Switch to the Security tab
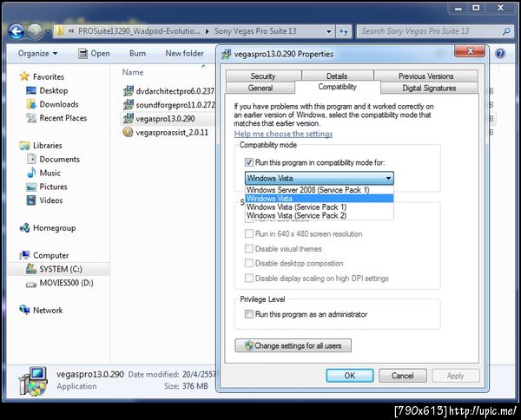The width and height of the screenshot is (521, 420). click(x=263, y=76)
